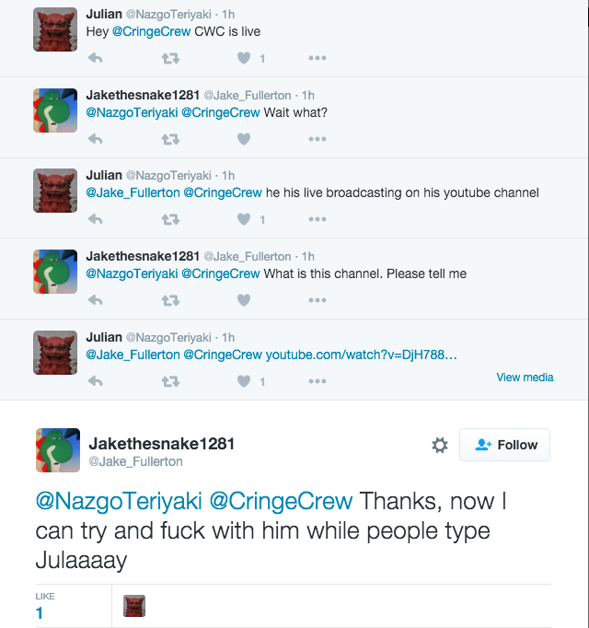This screenshot has width=589, height=628.
Task: Follow Jakethesnake1281
Action: [505, 445]
